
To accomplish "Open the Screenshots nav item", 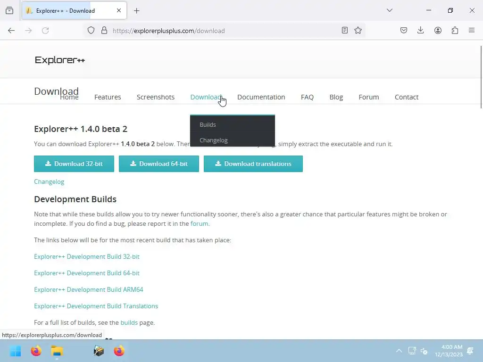I will [x=156, y=97].
